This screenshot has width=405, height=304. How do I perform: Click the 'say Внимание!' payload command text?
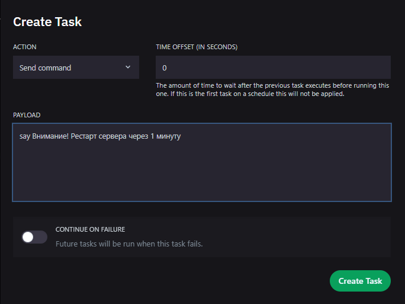pos(43,136)
